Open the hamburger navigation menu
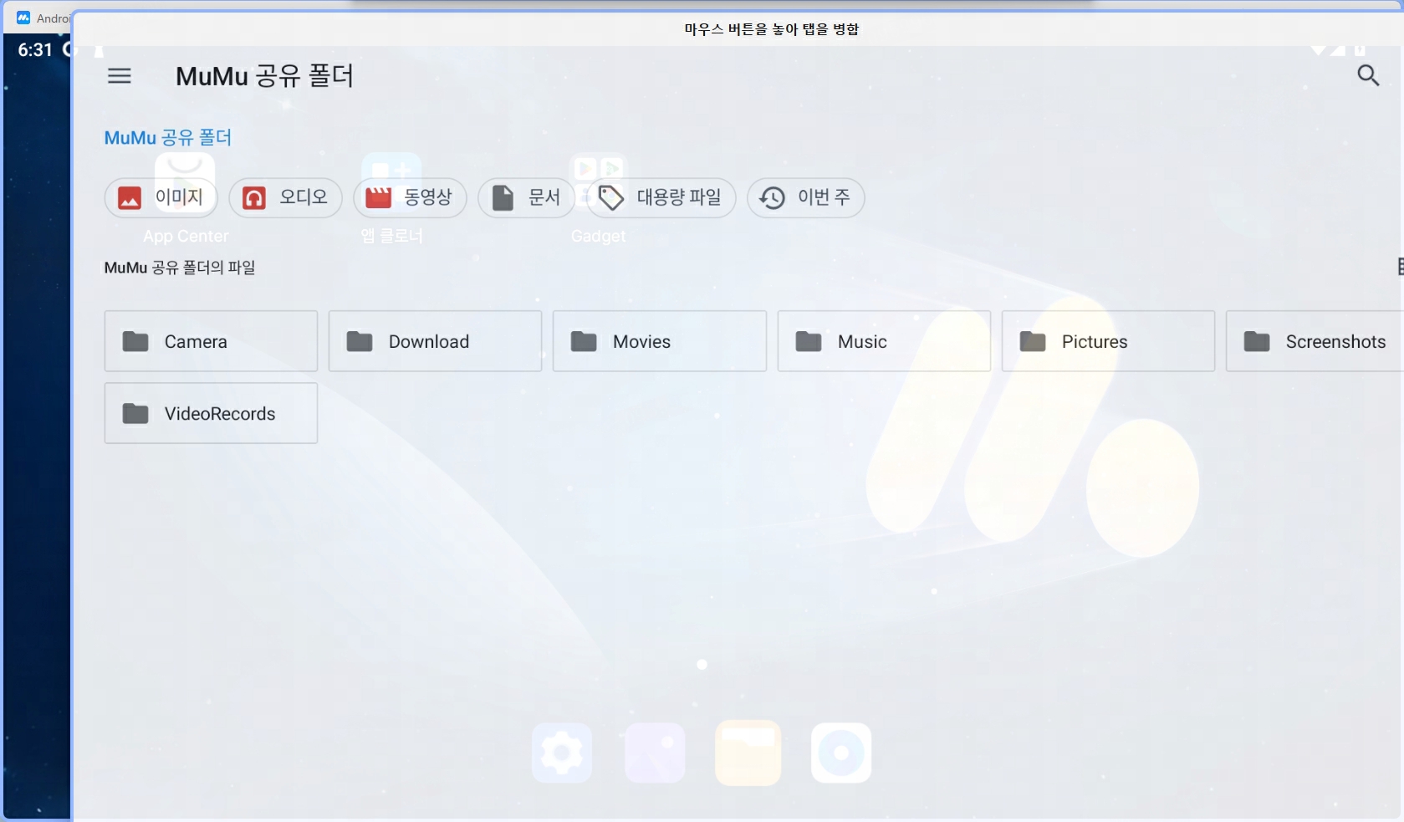This screenshot has height=822, width=1404. (x=120, y=76)
